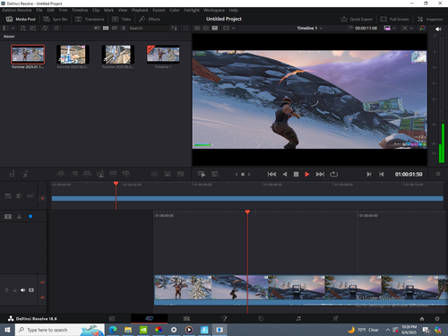The width and height of the screenshot is (448, 336).
Task: Click the audio level meter
Action: 441,99
